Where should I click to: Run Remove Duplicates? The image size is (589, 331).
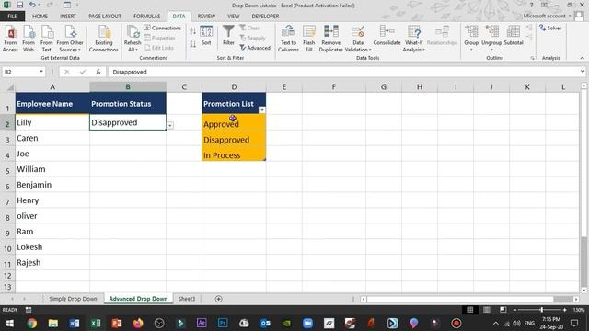click(331, 39)
